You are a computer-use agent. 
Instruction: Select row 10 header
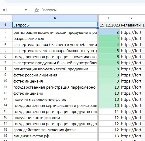click(x=5, y=81)
